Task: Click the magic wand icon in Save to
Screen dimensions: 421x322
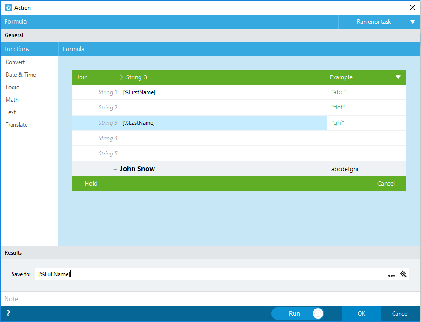Action: coord(403,274)
